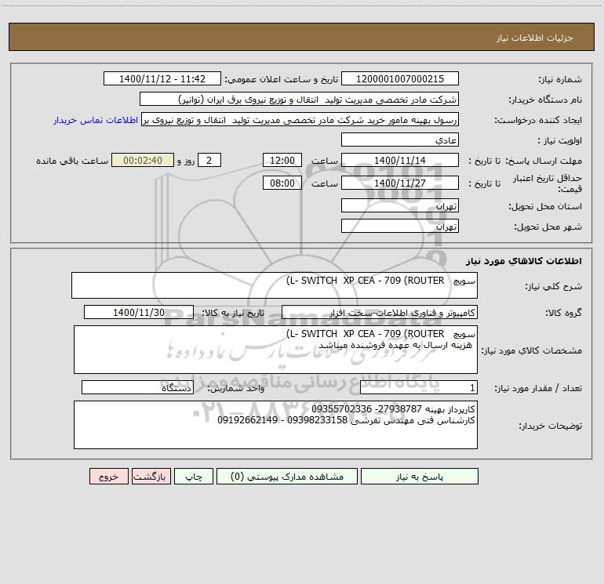Click the delivery city field تهران
Viewport: 604px width, 584px height.
tap(400, 226)
